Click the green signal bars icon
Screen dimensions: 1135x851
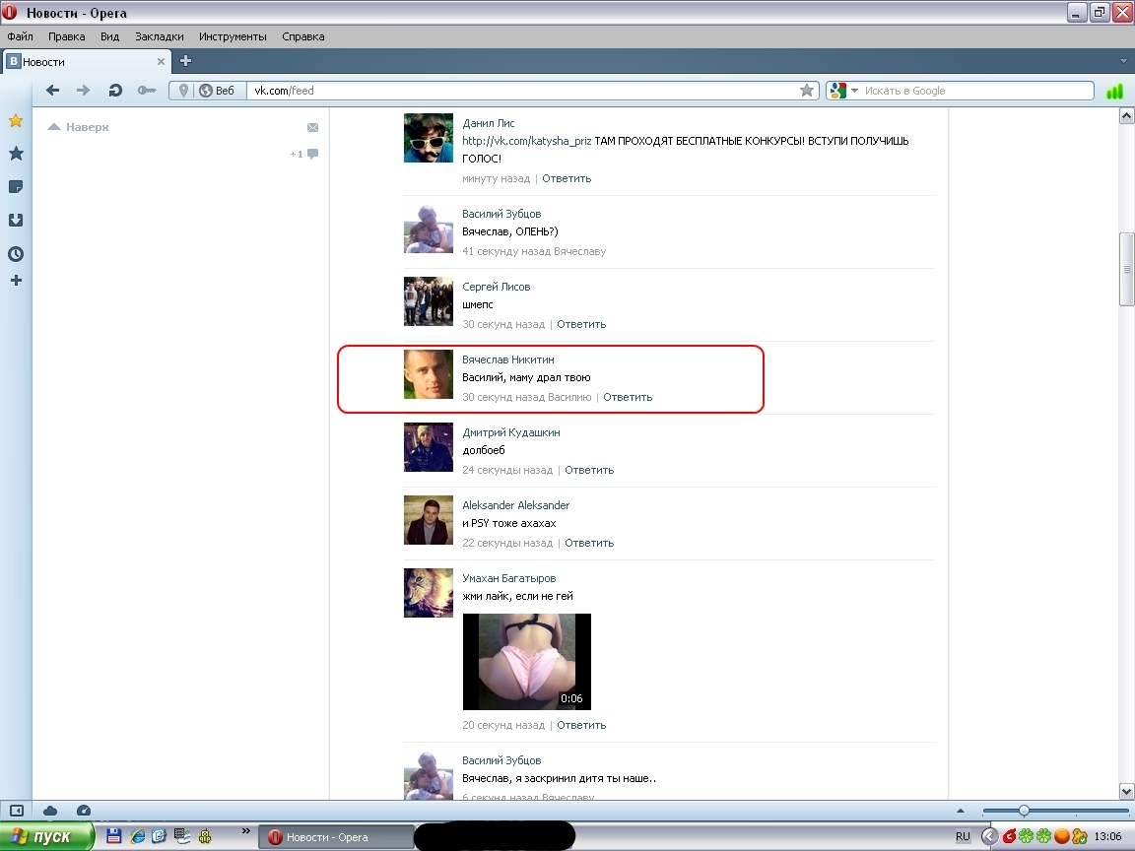point(1114,92)
